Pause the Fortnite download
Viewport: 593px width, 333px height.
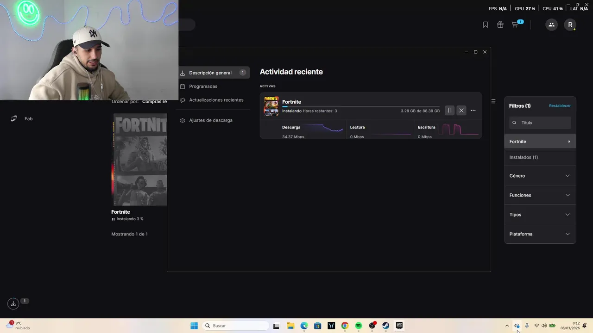point(449,110)
